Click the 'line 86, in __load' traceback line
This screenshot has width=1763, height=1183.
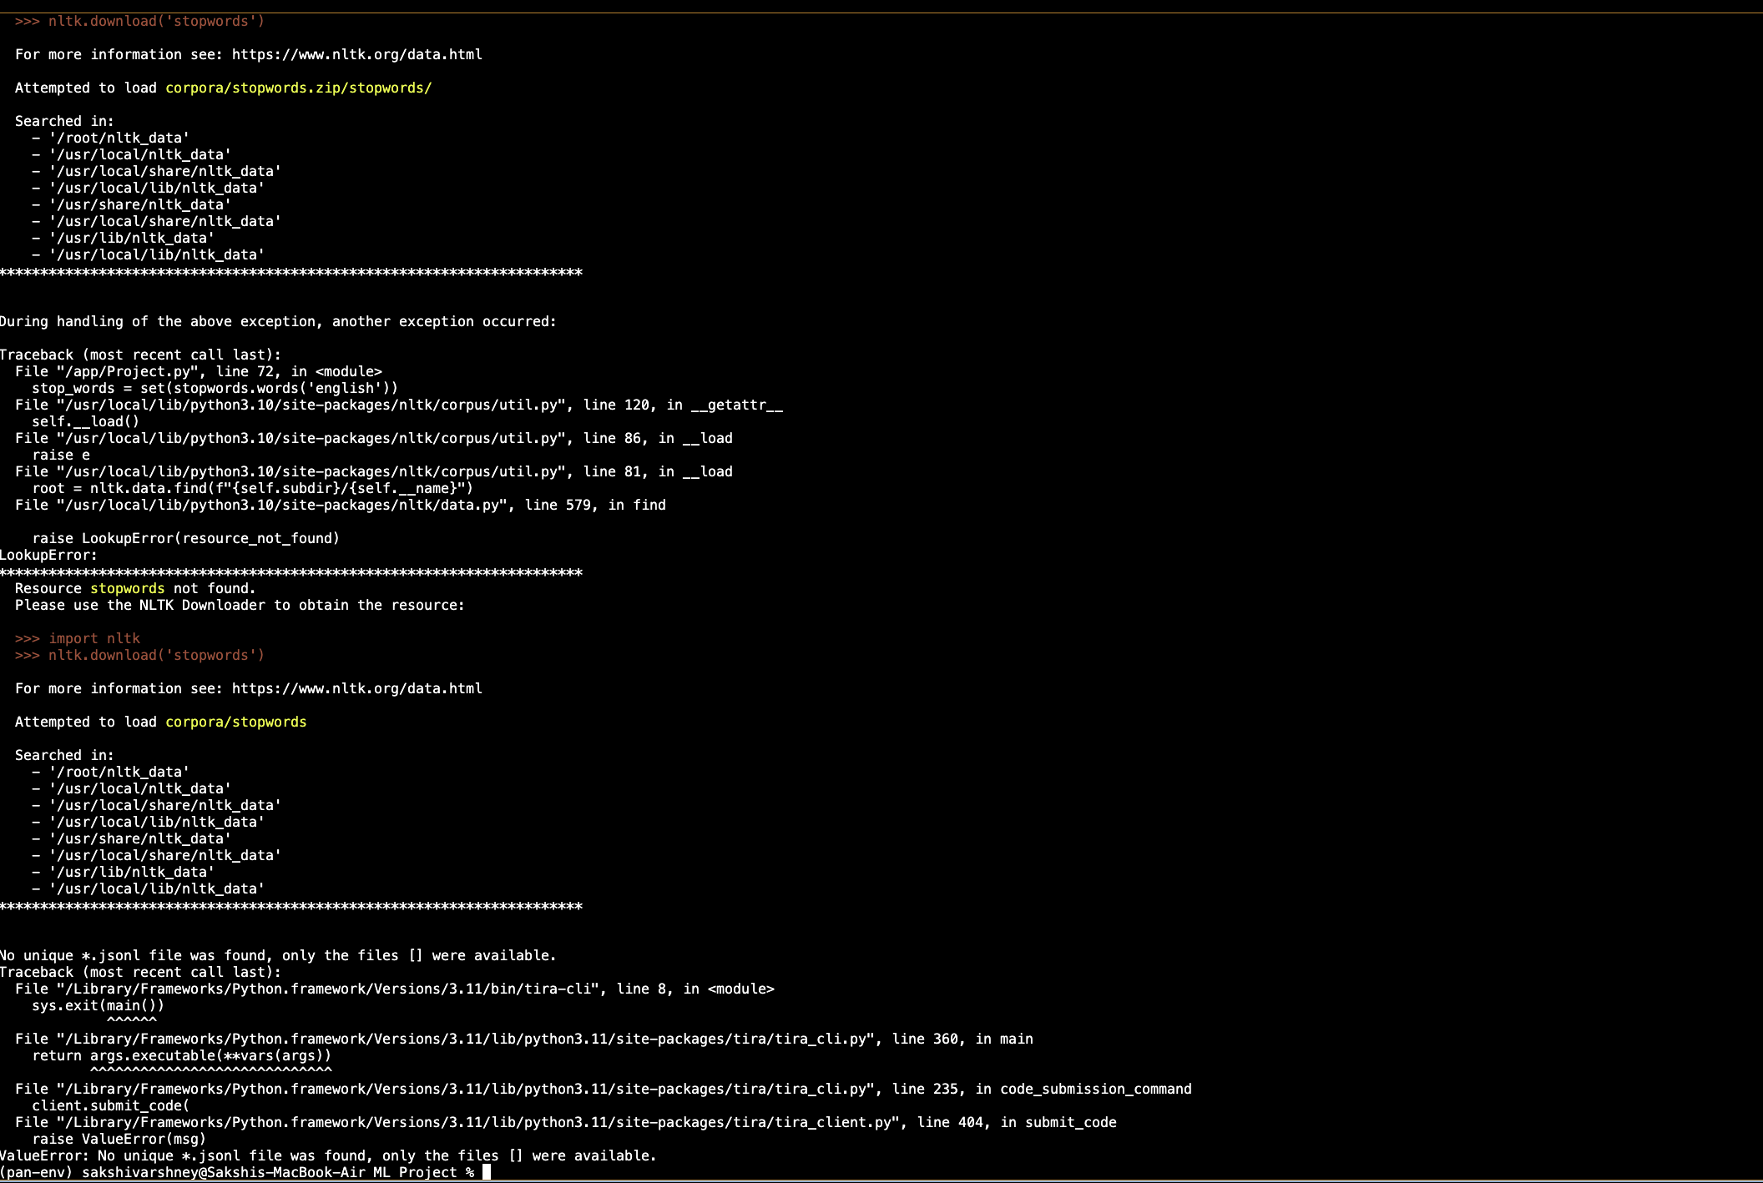(374, 438)
